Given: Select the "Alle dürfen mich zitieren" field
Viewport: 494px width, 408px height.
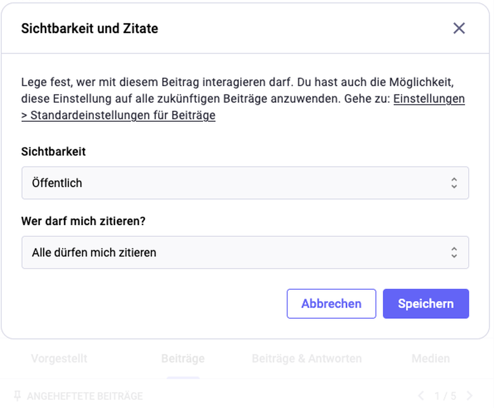Looking at the screenshot, I should 245,252.
